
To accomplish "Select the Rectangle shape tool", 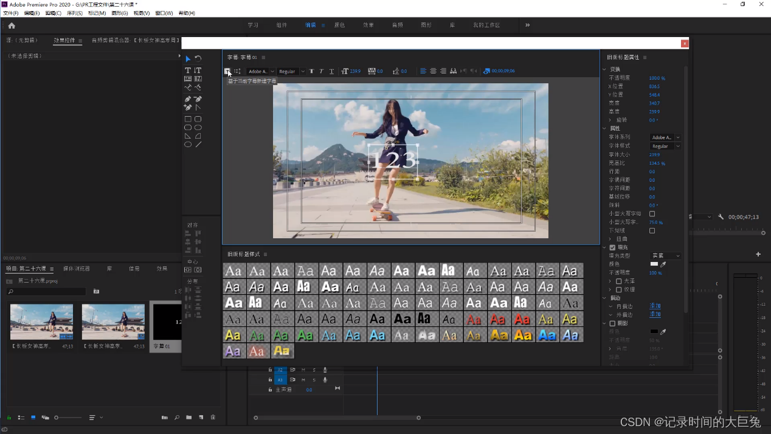I will pyautogui.click(x=188, y=119).
